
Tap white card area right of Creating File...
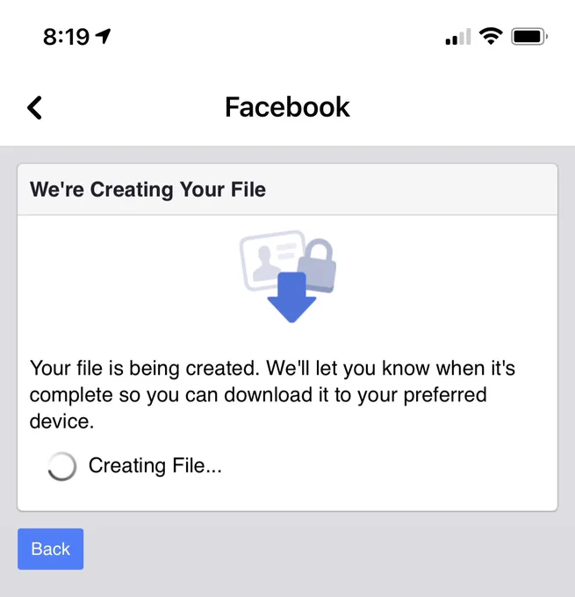tap(388, 466)
